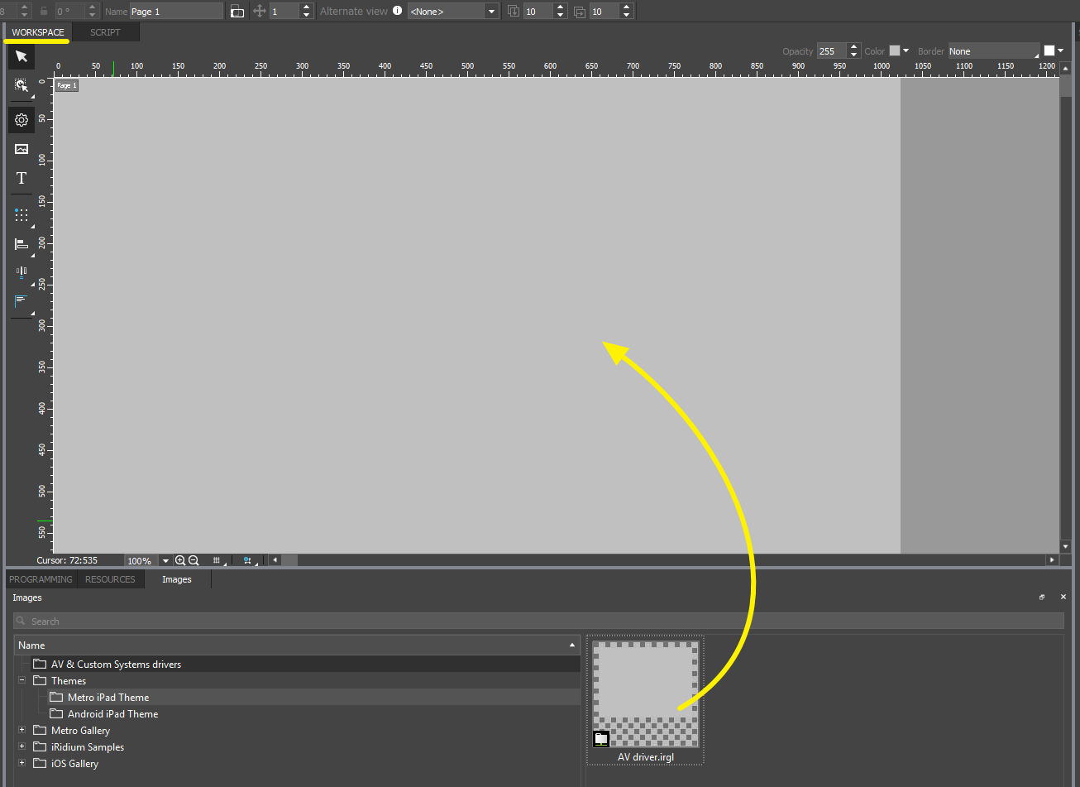
Task: Expand the Metro Gallery folder
Action: pos(22,730)
